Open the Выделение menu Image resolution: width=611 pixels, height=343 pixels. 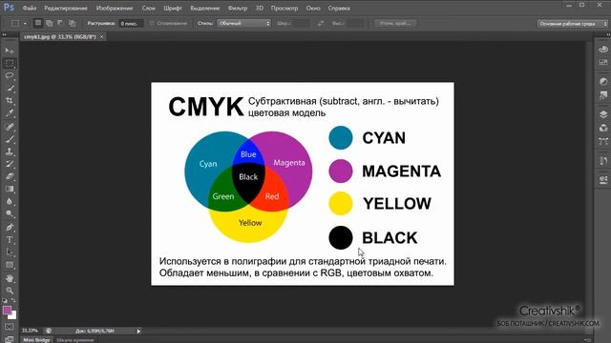click(x=205, y=9)
